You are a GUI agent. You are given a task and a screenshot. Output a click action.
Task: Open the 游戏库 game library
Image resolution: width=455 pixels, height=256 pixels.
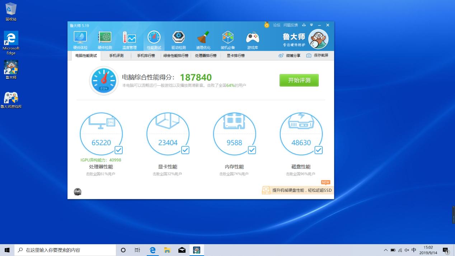tap(252, 39)
